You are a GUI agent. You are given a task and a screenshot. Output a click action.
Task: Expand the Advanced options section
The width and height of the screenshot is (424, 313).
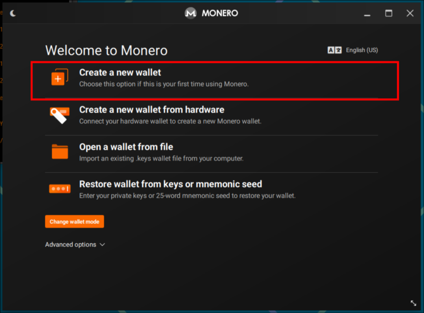[x=70, y=245]
